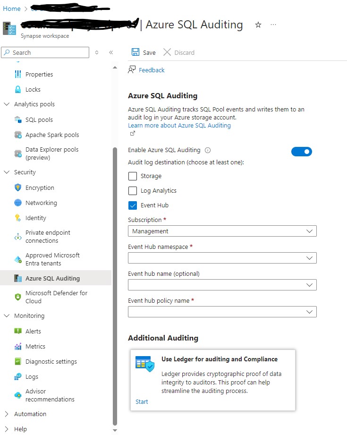The width and height of the screenshot is (347, 435).
Task: Click the Feedback person icon
Action: click(x=132, y=69)
